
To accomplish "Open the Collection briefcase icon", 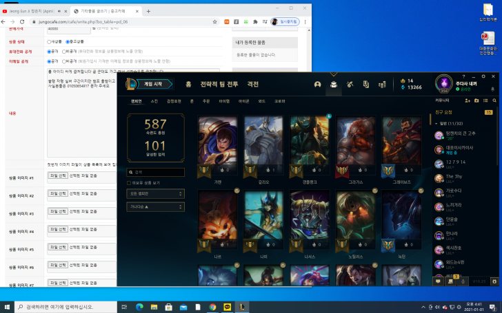I will [x=334, y=84].
